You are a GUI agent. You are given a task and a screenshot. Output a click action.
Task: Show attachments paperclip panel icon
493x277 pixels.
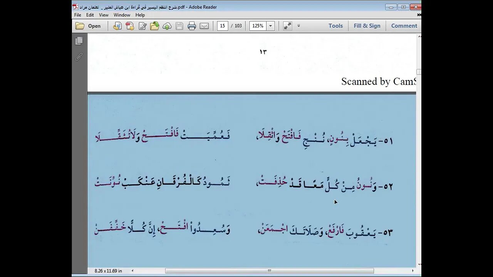coord(79,57)
